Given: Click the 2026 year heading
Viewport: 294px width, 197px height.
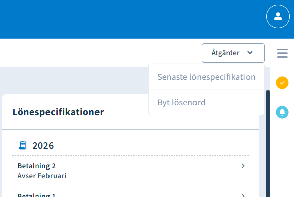Looking at the screenshot, I should (43, 146).
